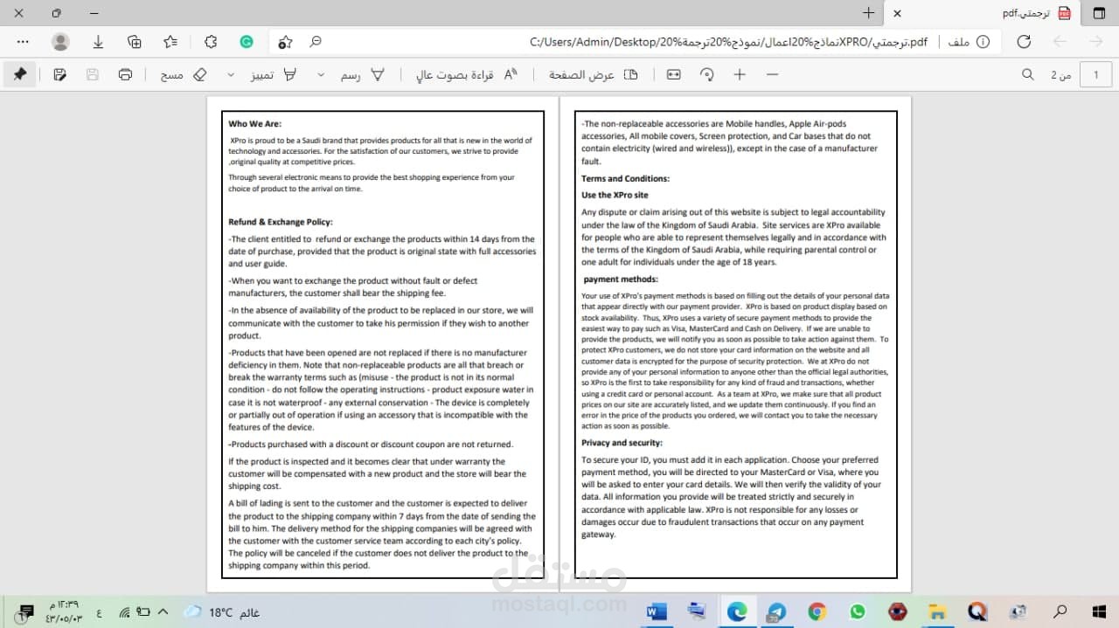This screenshot has height=628, width=1119.
Task: Click the "payment methods:" heading
Action: pos(621,279)
